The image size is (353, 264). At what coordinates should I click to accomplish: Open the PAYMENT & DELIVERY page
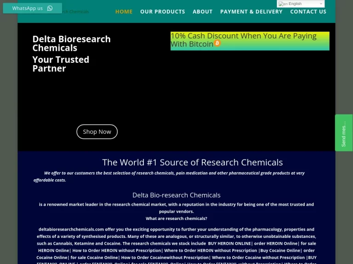(251, 11)
